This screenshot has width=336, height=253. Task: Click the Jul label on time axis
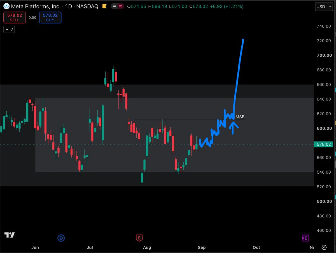point(90,247)
